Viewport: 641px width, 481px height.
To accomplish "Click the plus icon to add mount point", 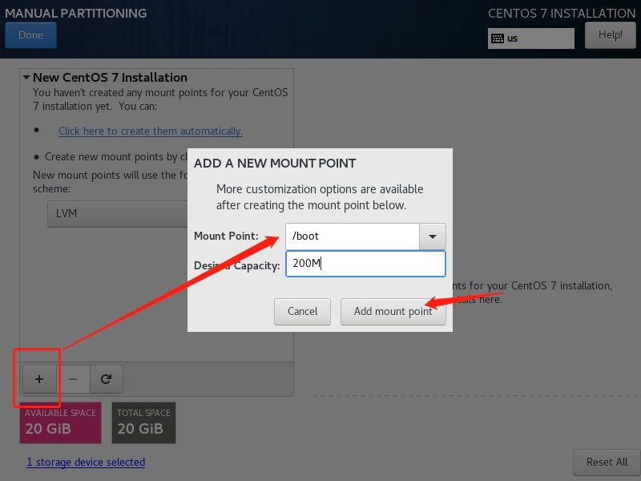I will tap(39, 379).
